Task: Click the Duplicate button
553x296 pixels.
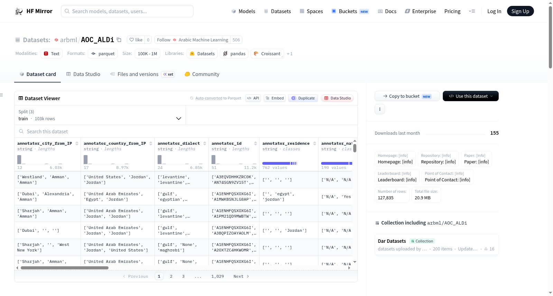Action: point(303,98)
